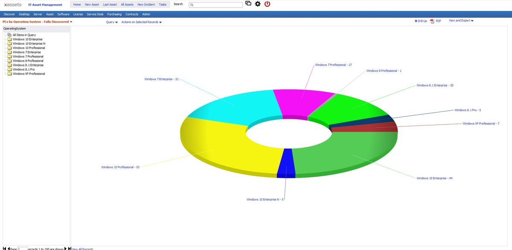This screenshot has height=250, width=512.
Task: Open the settings gear in the top bar
Action: point(257,3)
